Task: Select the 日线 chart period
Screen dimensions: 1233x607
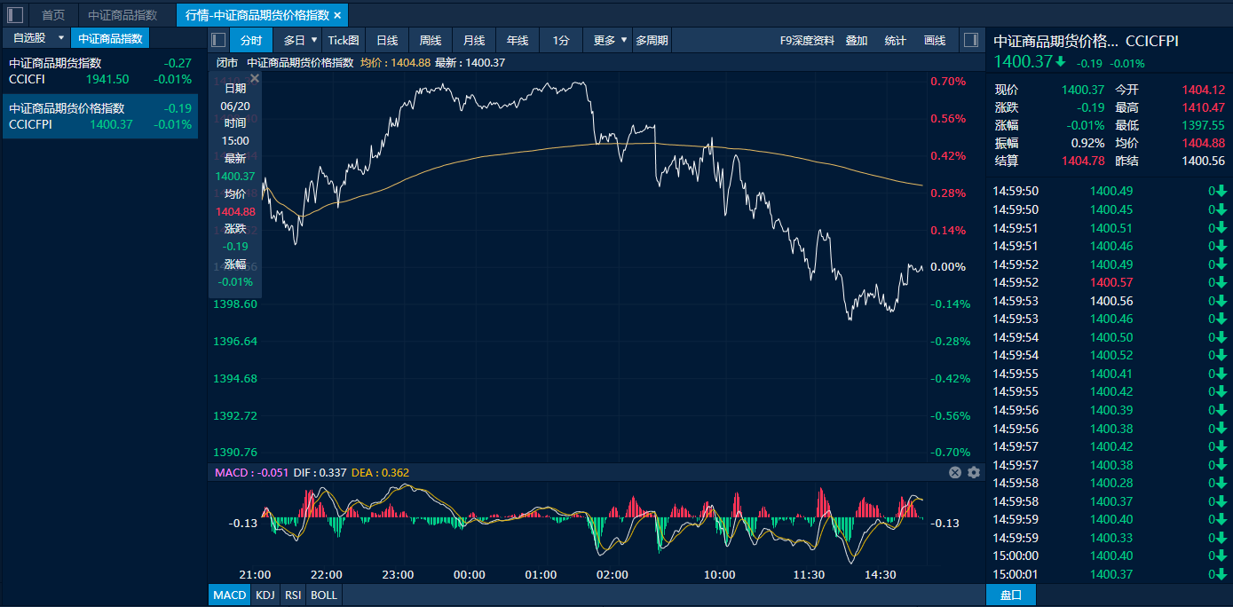Action: tap(387, 40)
